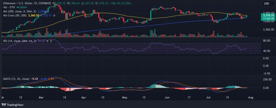Click the Jun label on time axis
Viewport: 276px width, 108px height.
click(x=167, y=97)
